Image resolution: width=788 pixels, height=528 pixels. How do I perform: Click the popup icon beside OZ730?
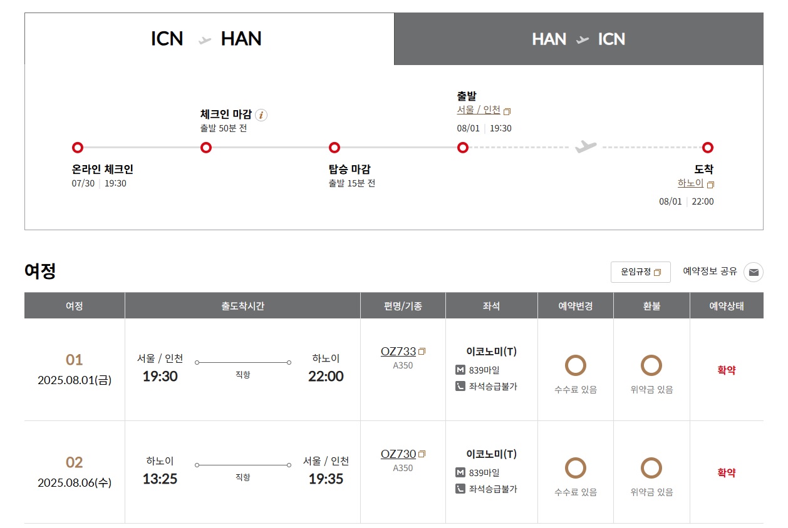pos(422,454)
